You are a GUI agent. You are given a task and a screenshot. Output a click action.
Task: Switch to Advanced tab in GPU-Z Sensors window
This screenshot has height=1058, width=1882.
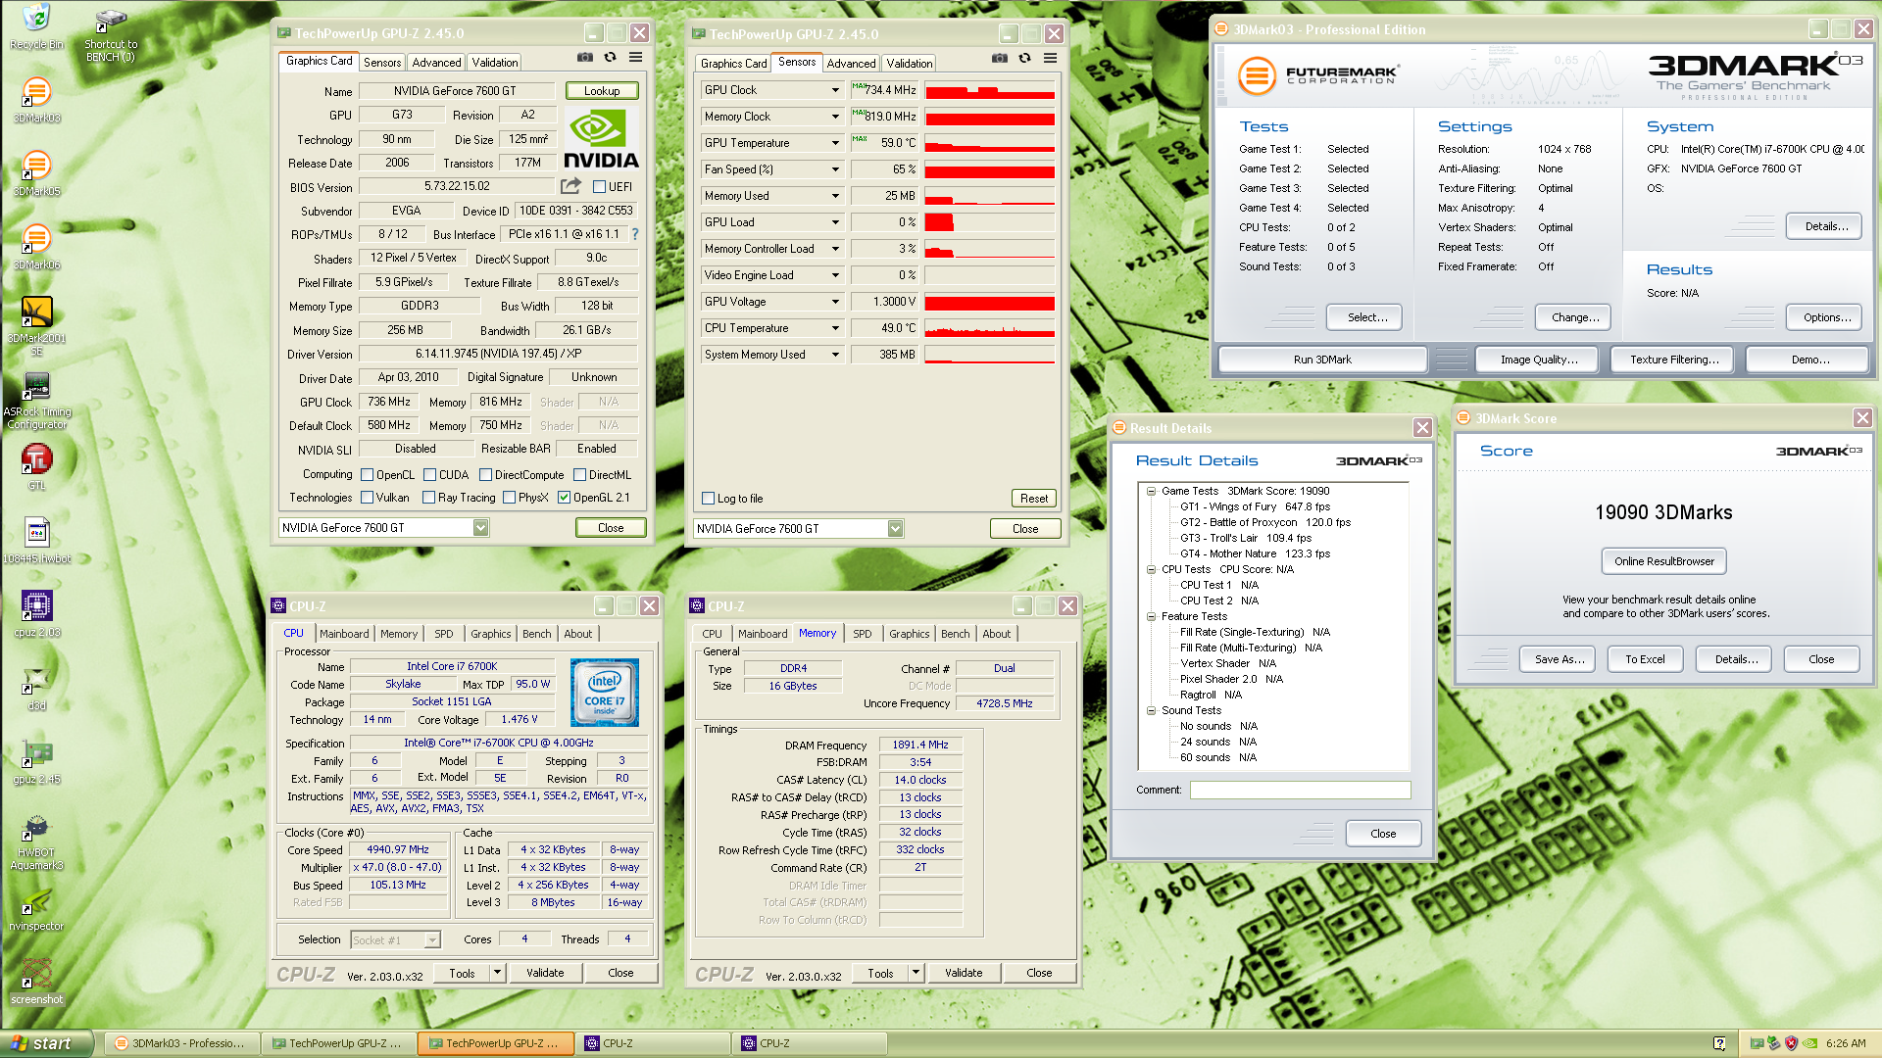(x=851, y=64)
